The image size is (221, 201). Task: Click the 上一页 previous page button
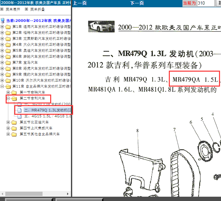point(80,3)
